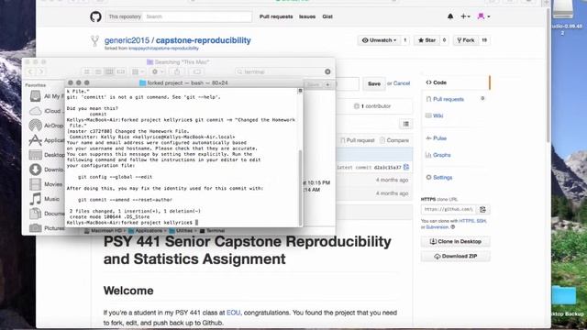This screenshot has height=330, width=587.
Task: Clear the Finder search field
Action: (x=327, y=71)
